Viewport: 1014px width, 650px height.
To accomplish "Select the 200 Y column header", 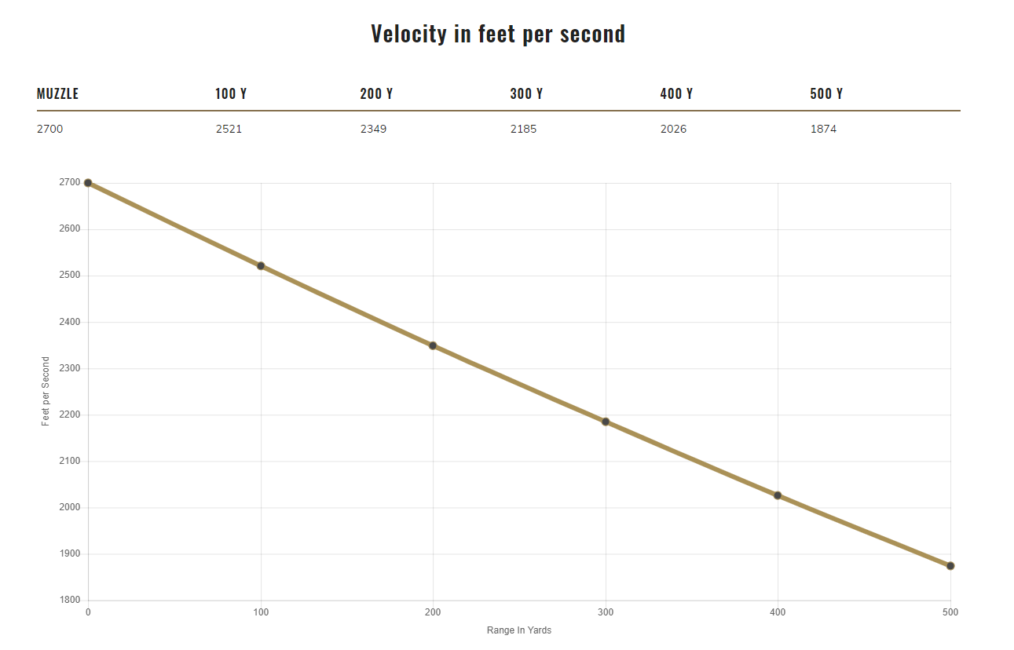I will click(376, 94).
